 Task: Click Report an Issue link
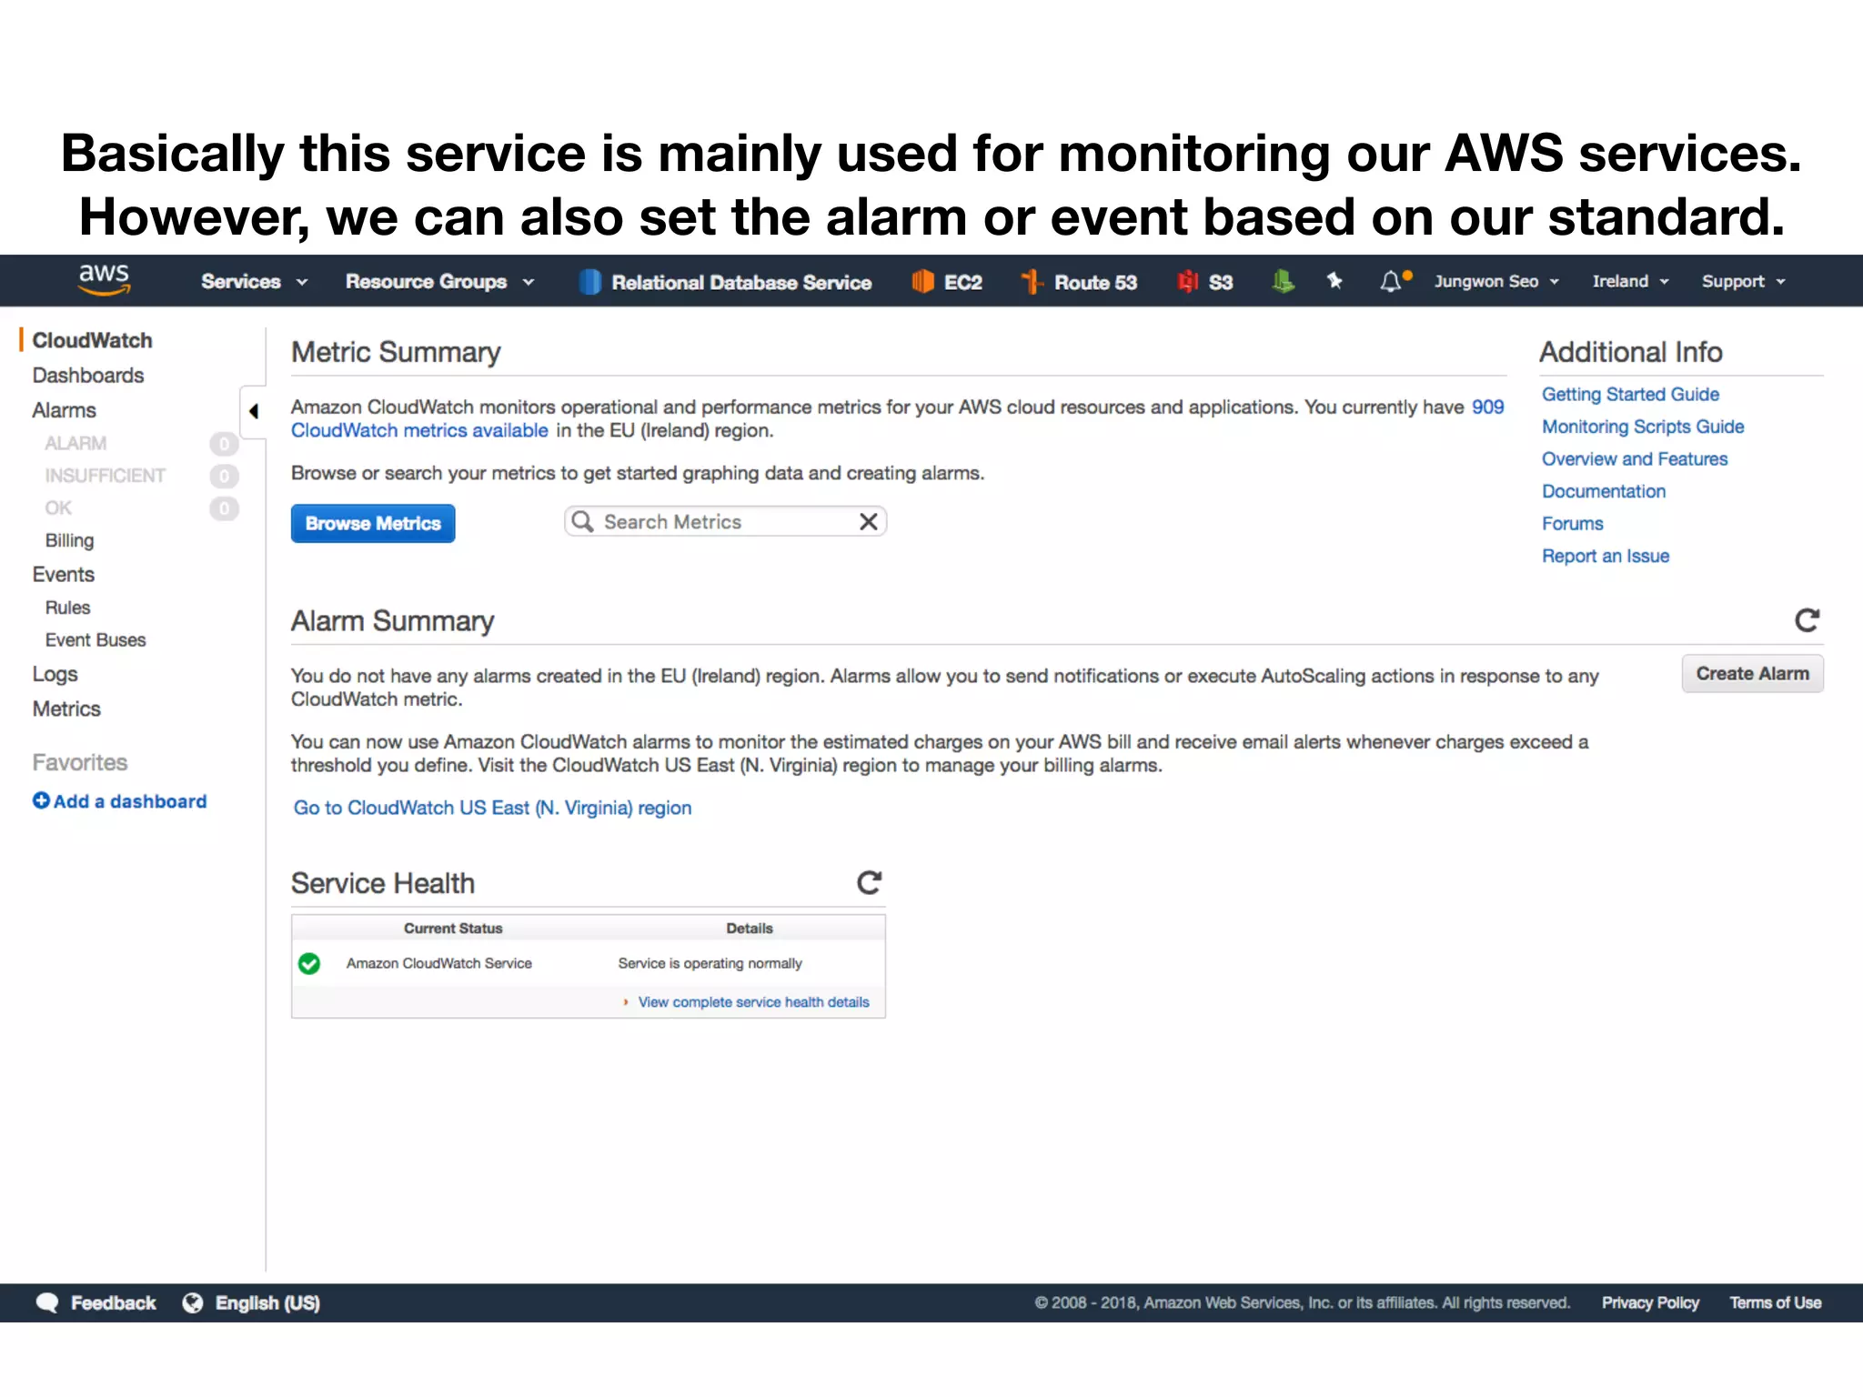click(1606, 556)
